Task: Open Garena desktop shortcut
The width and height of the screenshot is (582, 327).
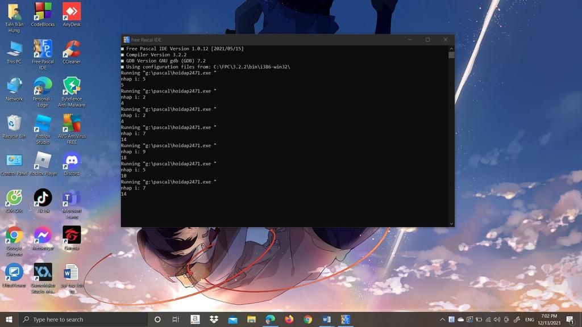Action: pos(72,238)
